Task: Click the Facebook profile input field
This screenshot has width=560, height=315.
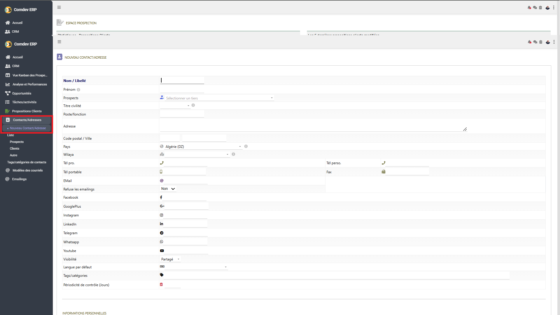Action: (185, 197)
